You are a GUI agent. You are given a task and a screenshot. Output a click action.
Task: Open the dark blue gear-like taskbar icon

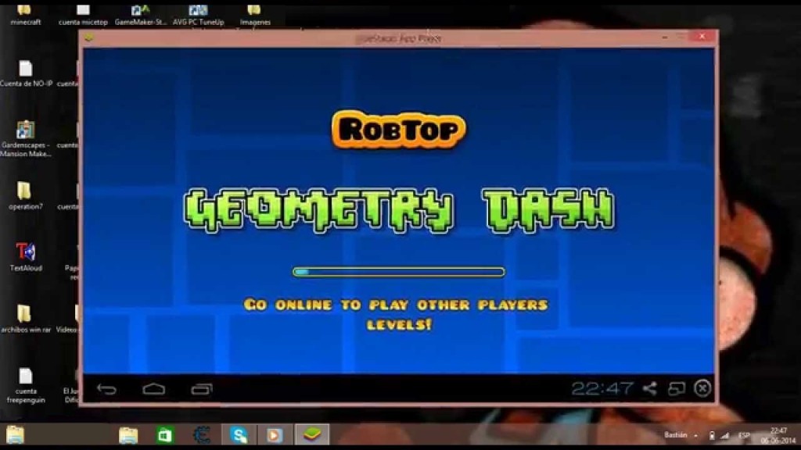point(202,435)
